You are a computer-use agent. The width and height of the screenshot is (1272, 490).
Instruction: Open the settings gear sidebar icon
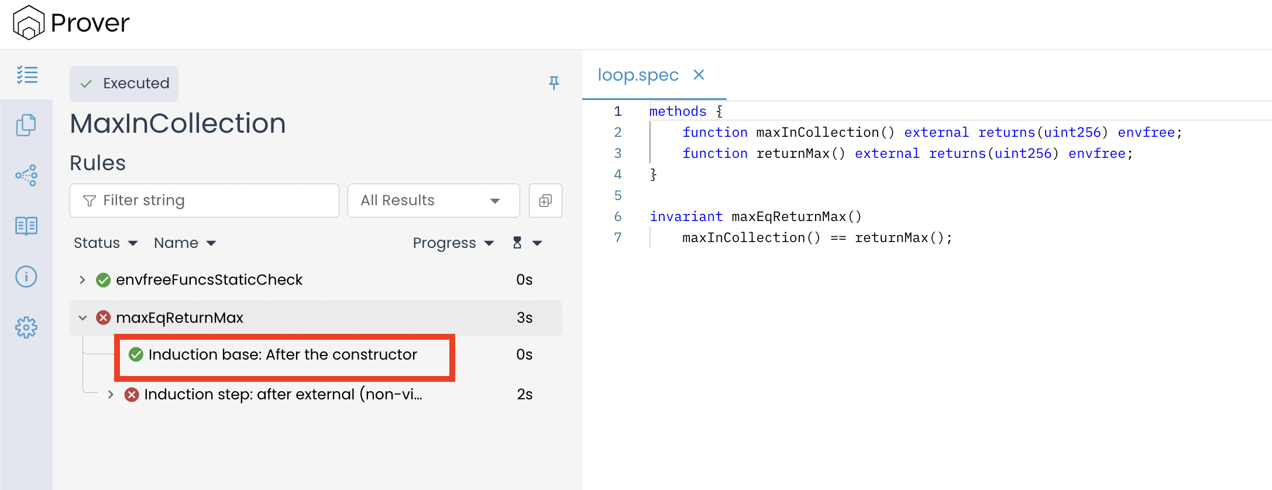(x=26, y=327)
